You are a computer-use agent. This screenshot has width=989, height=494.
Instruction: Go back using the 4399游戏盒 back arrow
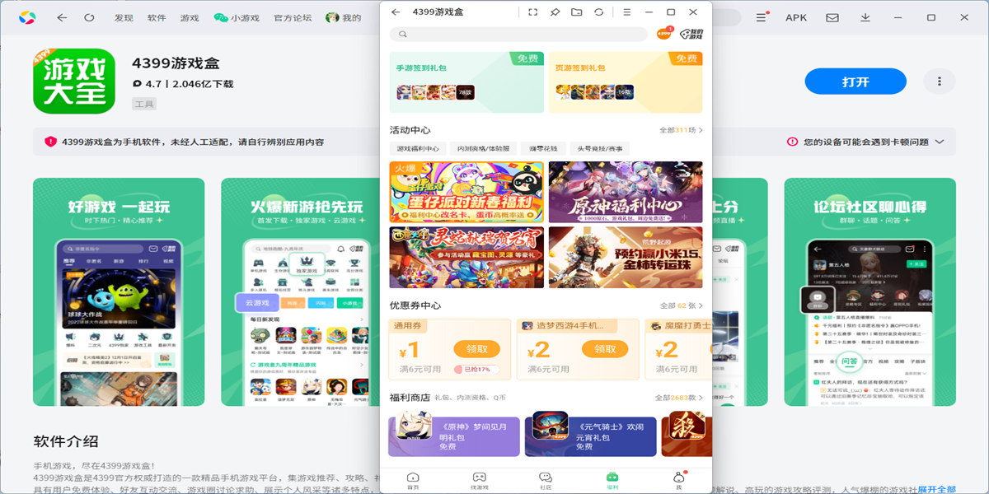[x=396, y=12]
